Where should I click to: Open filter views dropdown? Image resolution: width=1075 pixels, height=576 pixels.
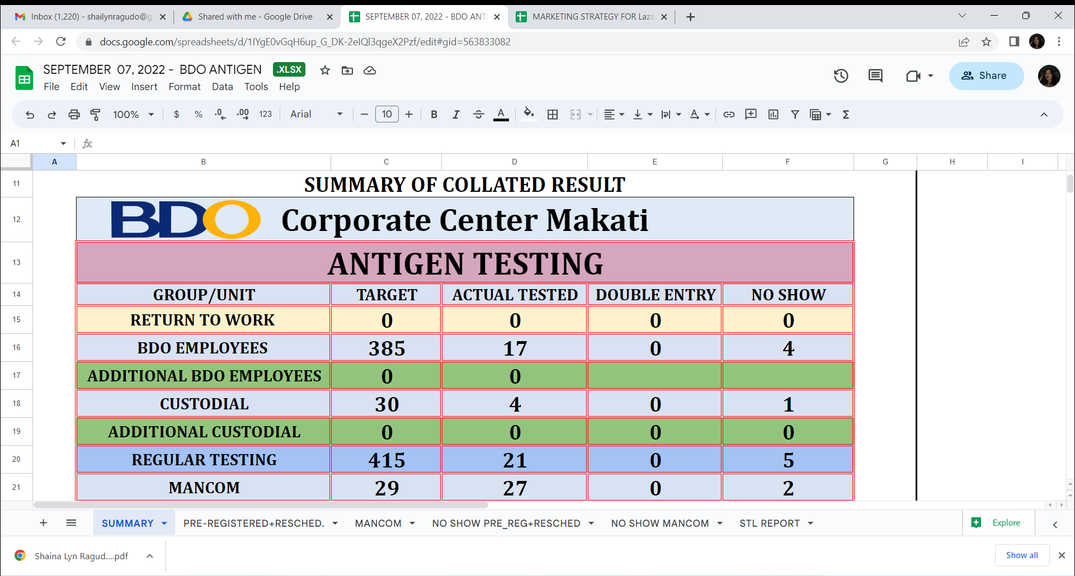click(x=821, y=115)
